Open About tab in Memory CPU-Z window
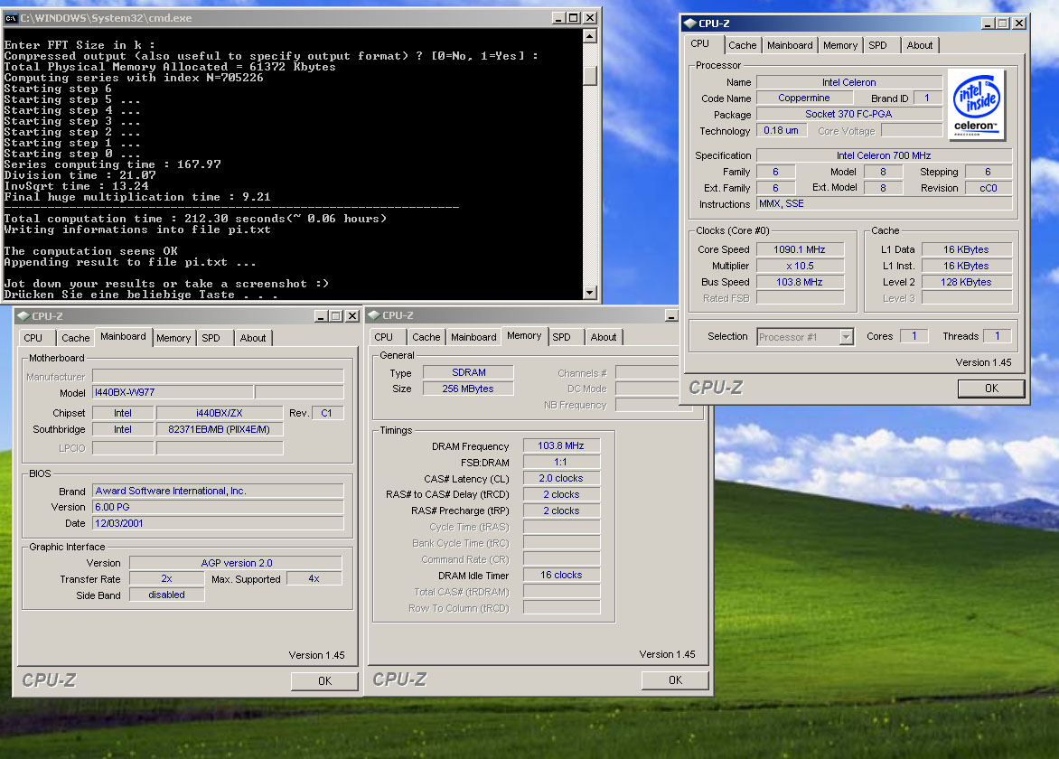Image resolution: width=1059 pixels, height=759 pixels. click(603, 337)
